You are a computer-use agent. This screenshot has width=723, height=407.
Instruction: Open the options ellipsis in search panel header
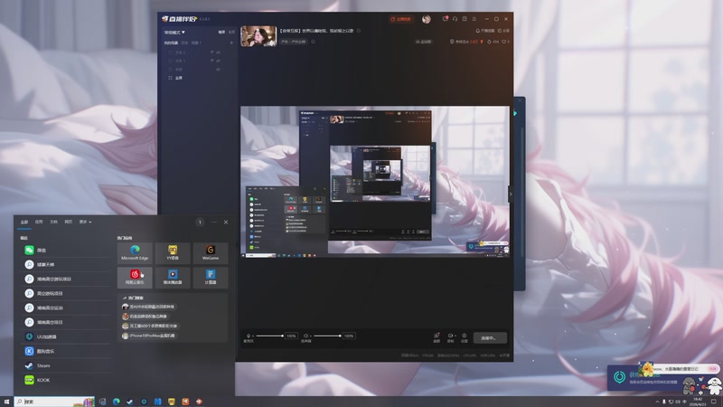pos(214,222)
